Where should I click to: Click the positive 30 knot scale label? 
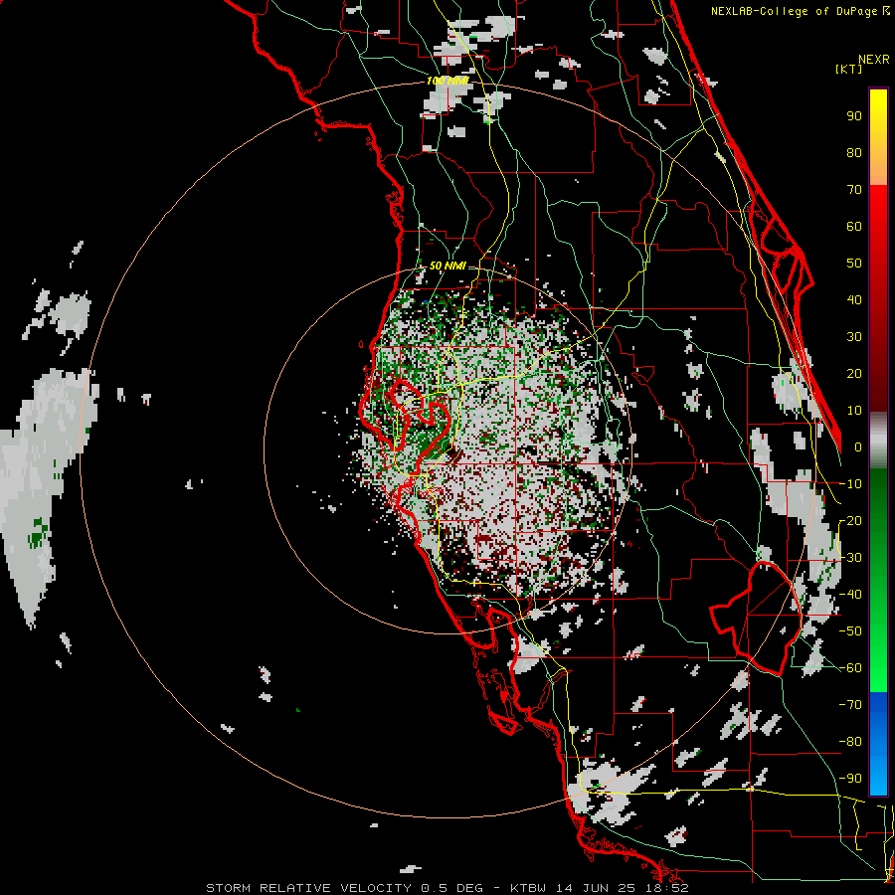[x=854, y=337]
